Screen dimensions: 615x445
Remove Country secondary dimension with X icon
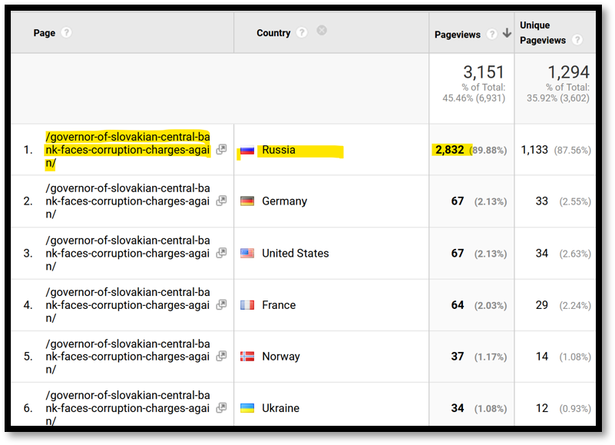(322, 30)
